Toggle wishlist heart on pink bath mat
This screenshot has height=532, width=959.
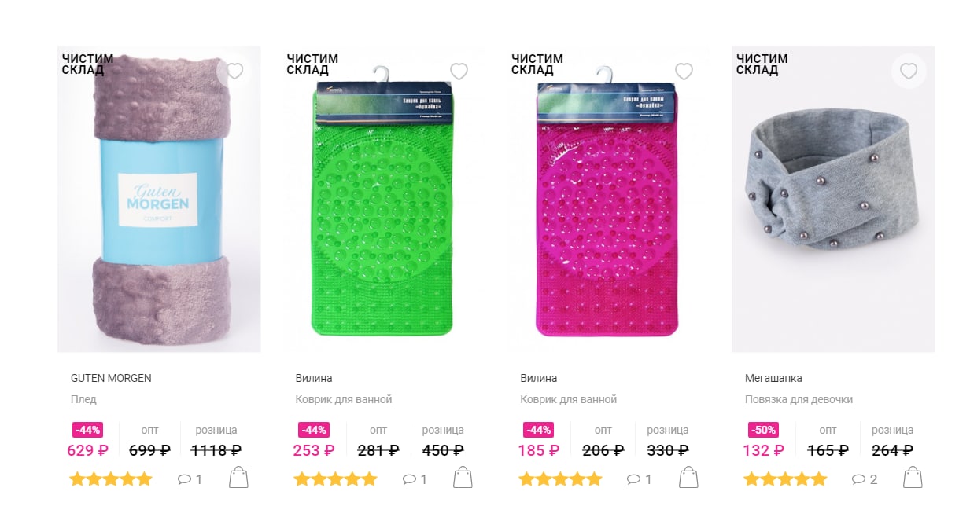click(x=684, y=72)
